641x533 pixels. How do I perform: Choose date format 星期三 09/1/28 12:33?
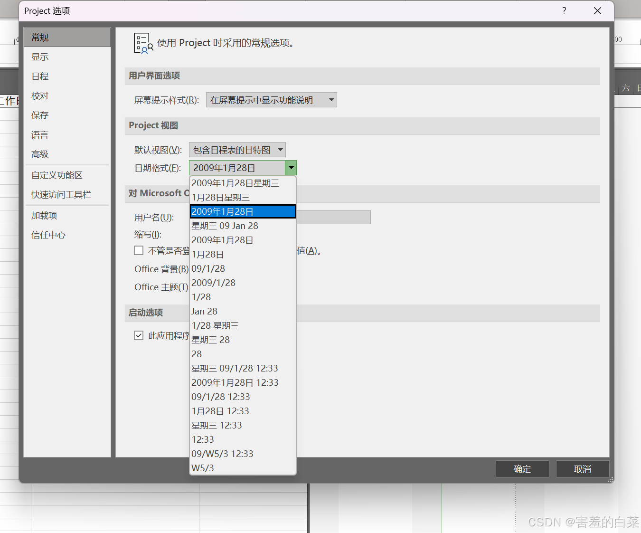tap(243, 368)
